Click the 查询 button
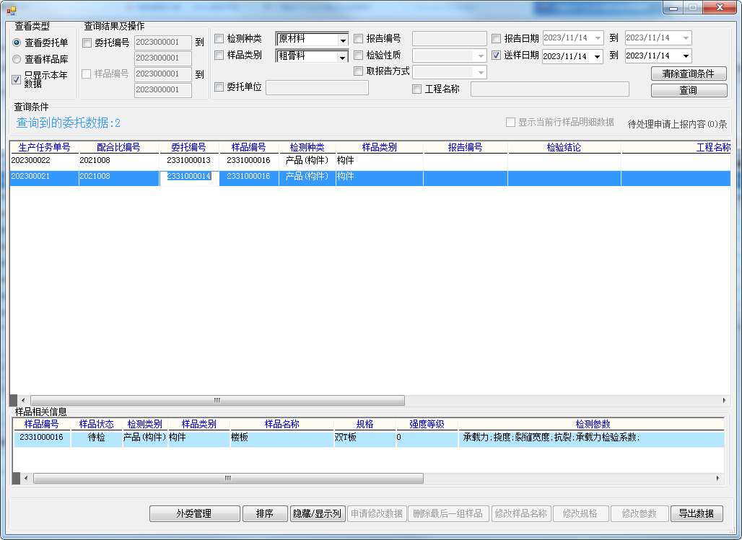The height and width of the screenshot is (540, 742). pyautogui.click(x=689, y=91)
